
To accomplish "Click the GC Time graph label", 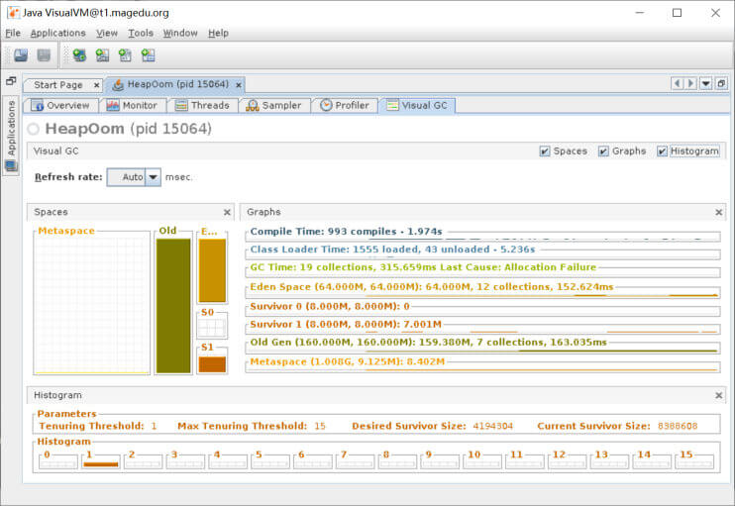I will (x=423, y=267).
